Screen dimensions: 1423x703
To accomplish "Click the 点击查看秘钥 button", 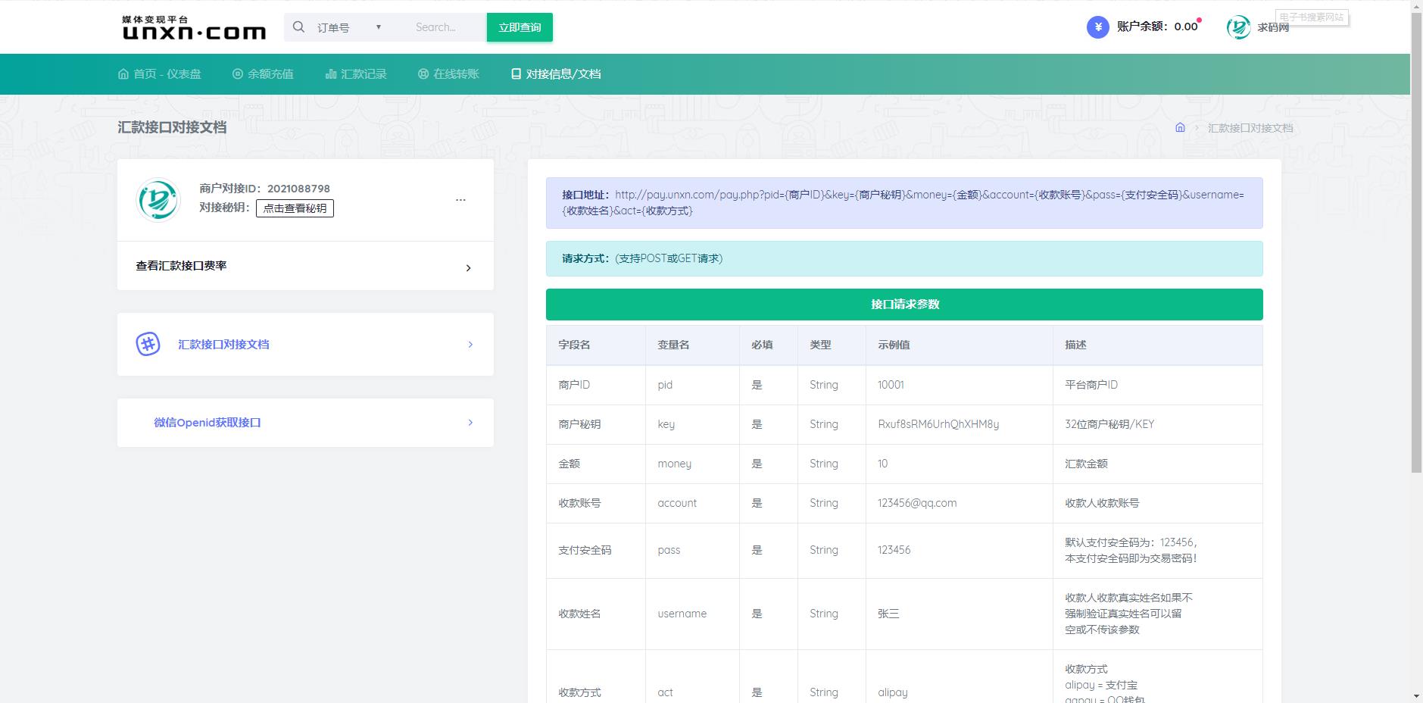I will 295,208.
